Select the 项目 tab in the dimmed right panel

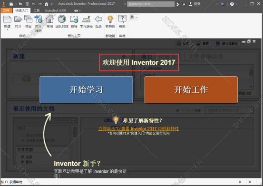pyautogui.click(x=146, y=57)
